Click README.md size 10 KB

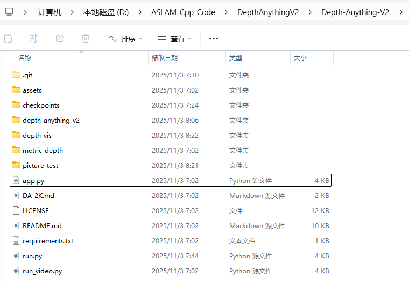pos(320,225)
